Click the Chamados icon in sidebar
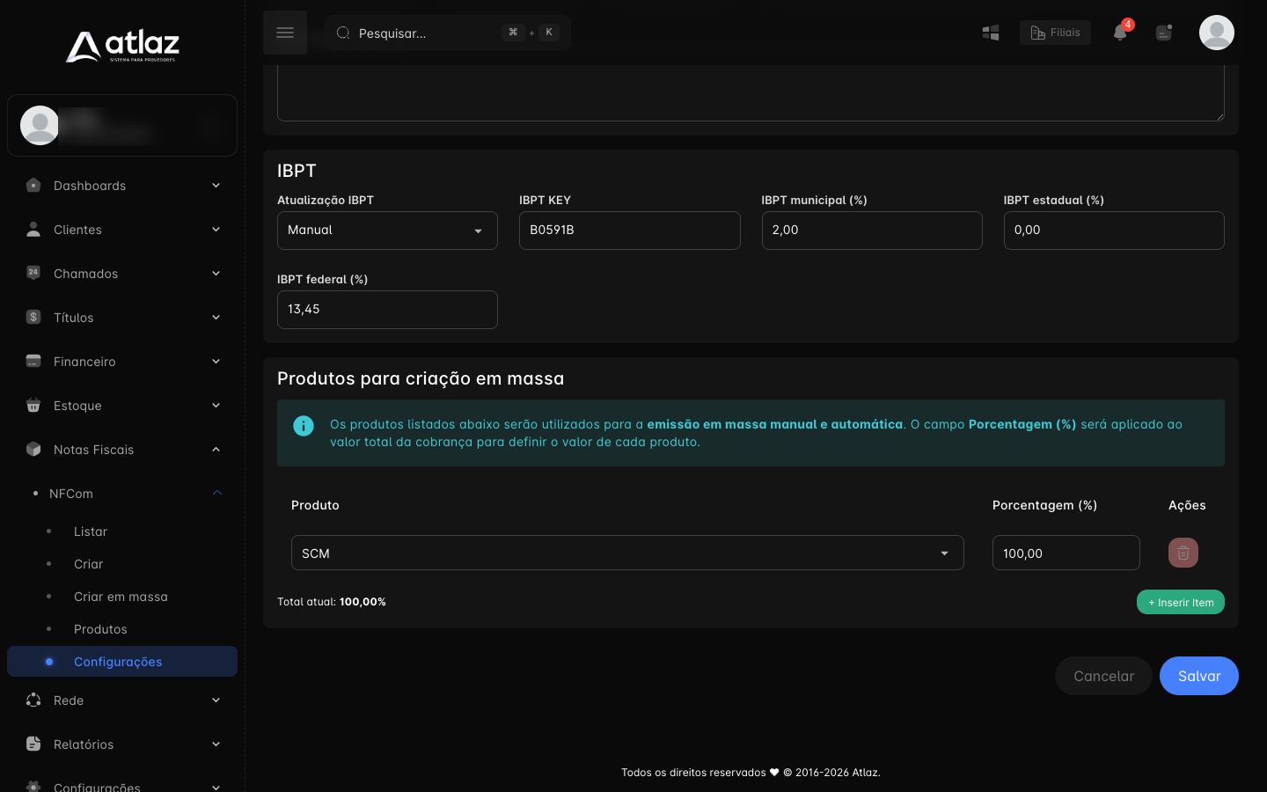Viewport: 1267px width, 792px height. pyautogui.click(x=33, y=273)
